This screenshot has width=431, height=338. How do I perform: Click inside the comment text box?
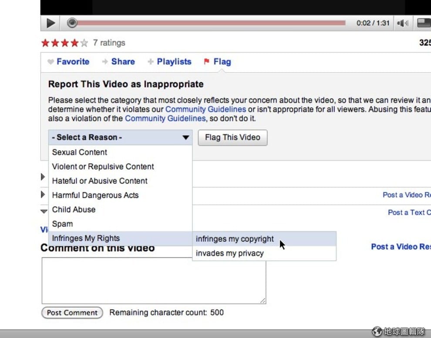(x=154, y=281)
